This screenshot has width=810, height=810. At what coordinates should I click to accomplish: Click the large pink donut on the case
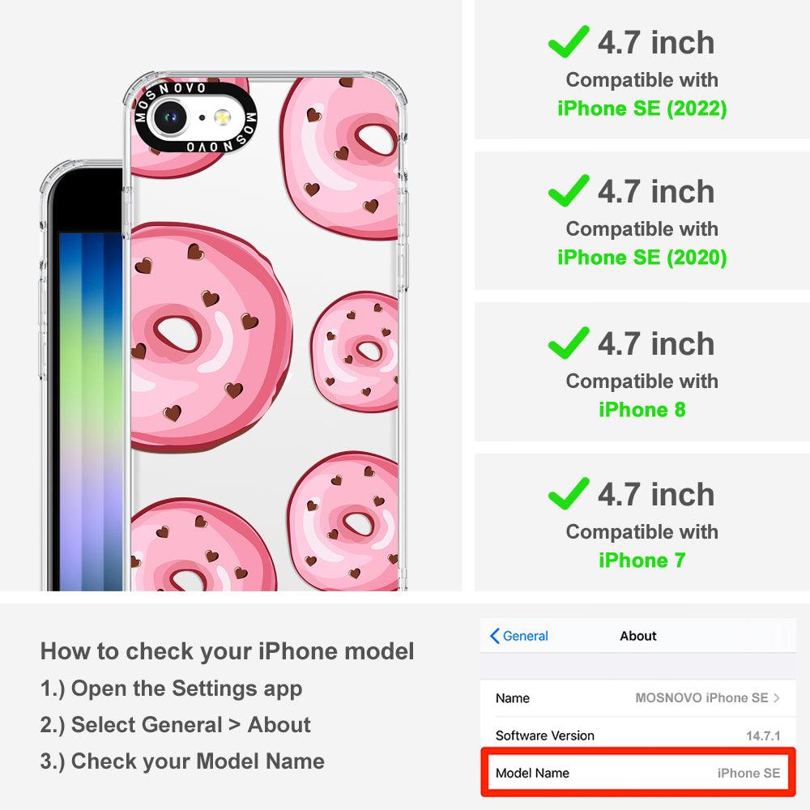[x=209, y=337]
